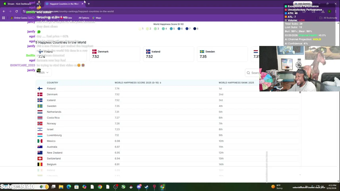Image resolution: width=340 pixels, height=191 pixels.
Task: Click the search magnifier icon
Action: point(248,73)
